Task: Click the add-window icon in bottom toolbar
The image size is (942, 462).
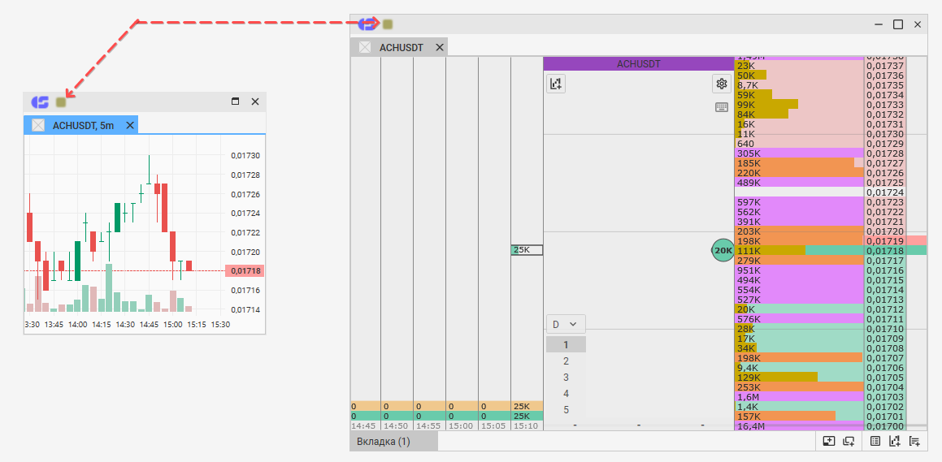Action: 849,441
